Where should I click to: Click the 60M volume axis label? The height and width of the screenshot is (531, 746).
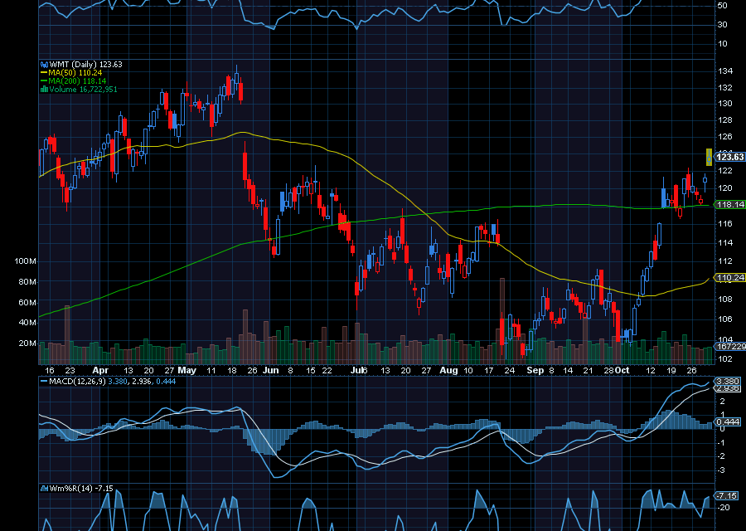click(27, 303)
